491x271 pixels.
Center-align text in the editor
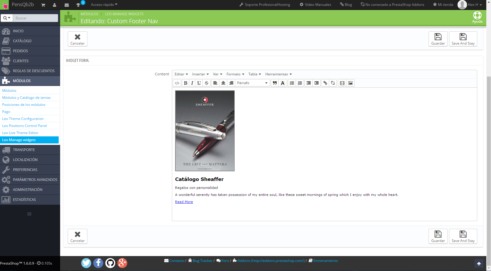click(x=223, y=83)
